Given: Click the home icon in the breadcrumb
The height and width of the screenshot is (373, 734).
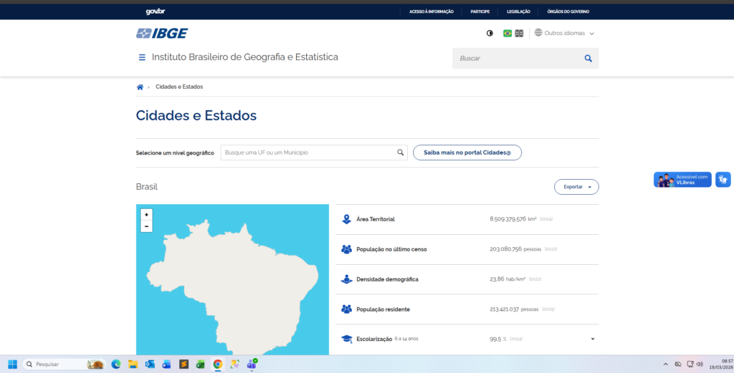Looking at the screenshot, I should (140, 87).
